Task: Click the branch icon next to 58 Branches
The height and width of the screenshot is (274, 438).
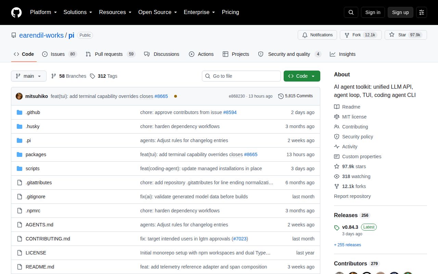Action: (x=54, y=76)
